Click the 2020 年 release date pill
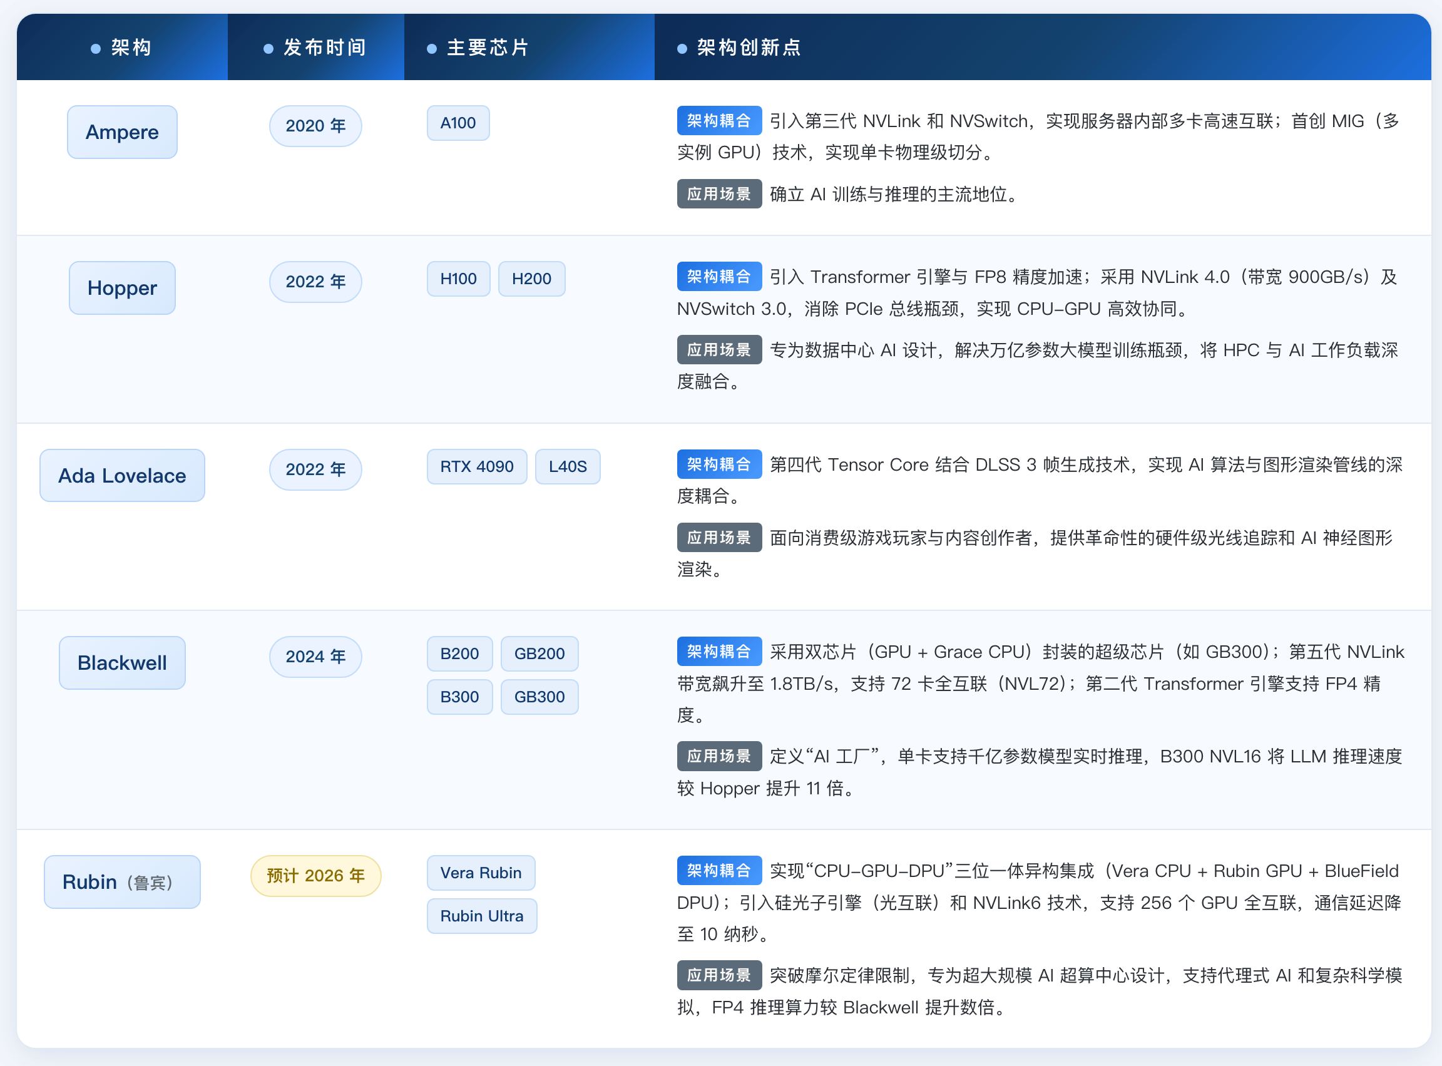 pyautogui.click(x=315, y=126)
